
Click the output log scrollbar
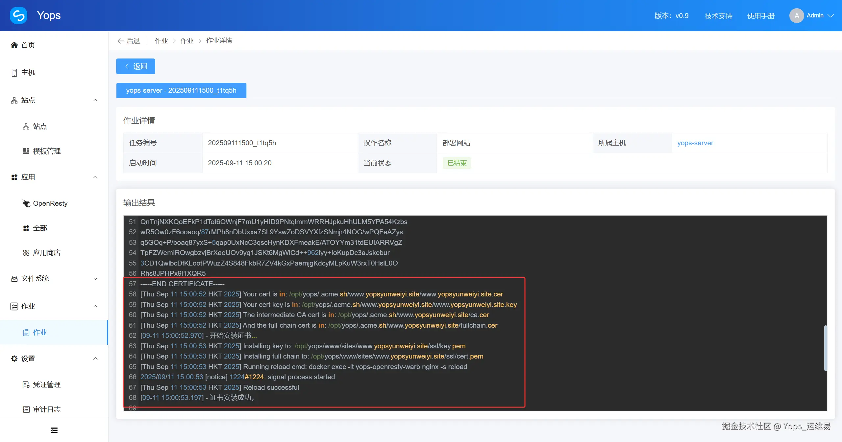pos(825,348)
